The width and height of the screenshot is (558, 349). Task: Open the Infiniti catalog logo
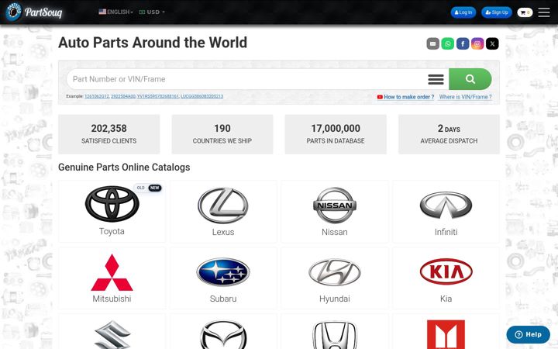tap(446, 205)
